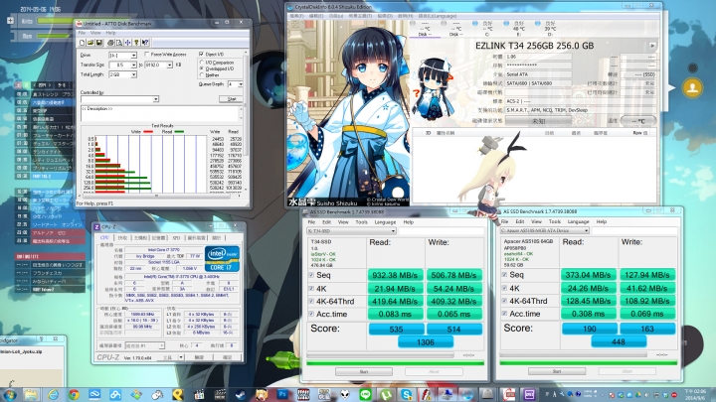
Task: Open Transfer Size maximum 8192.0 dropdown
Action: point(169,66)
